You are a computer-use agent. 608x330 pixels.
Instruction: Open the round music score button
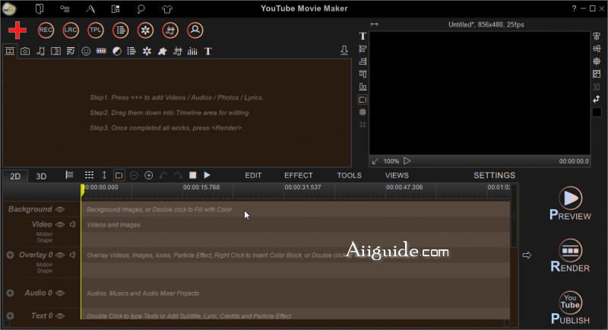pos(170,30)
